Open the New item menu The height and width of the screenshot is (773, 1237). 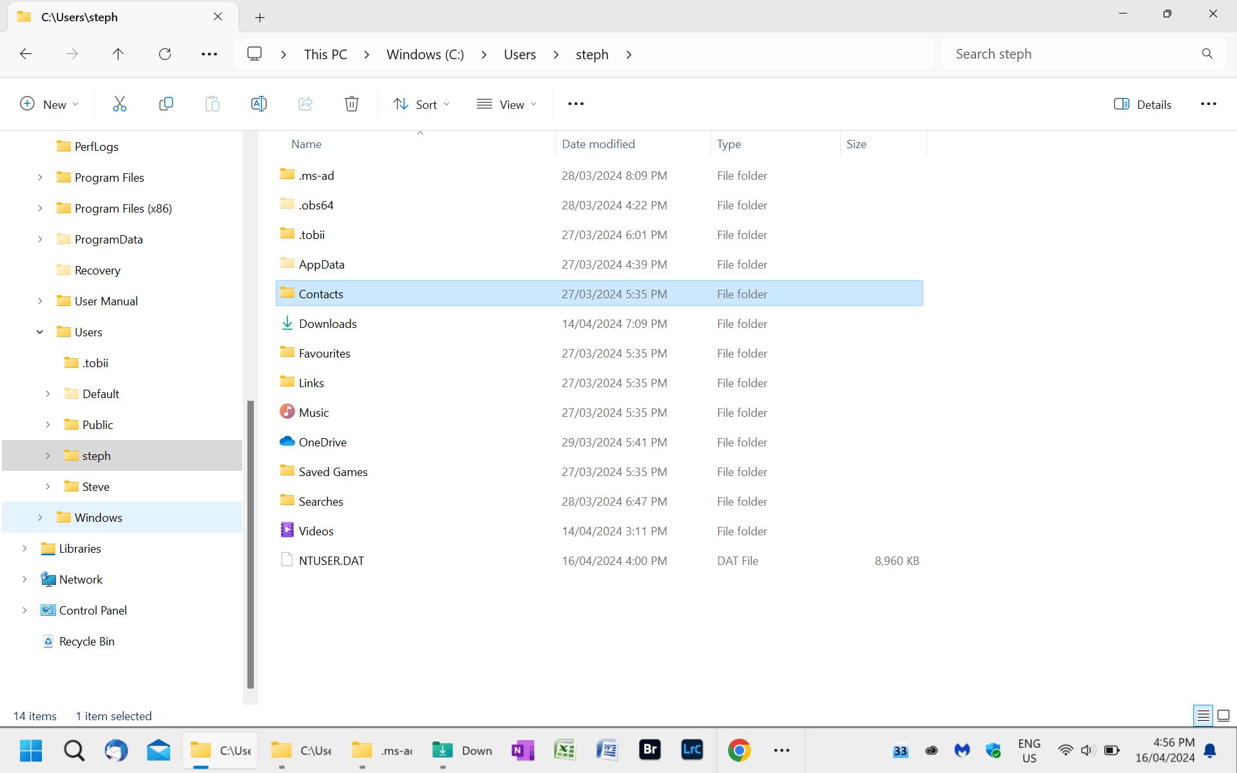point(50,104)
